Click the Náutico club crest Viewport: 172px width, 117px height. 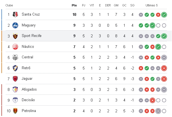15,47
